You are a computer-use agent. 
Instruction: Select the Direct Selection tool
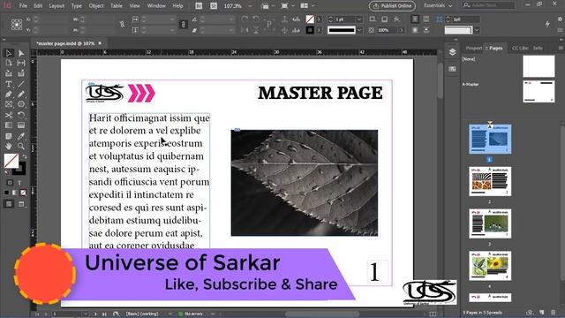coord(21,53)
